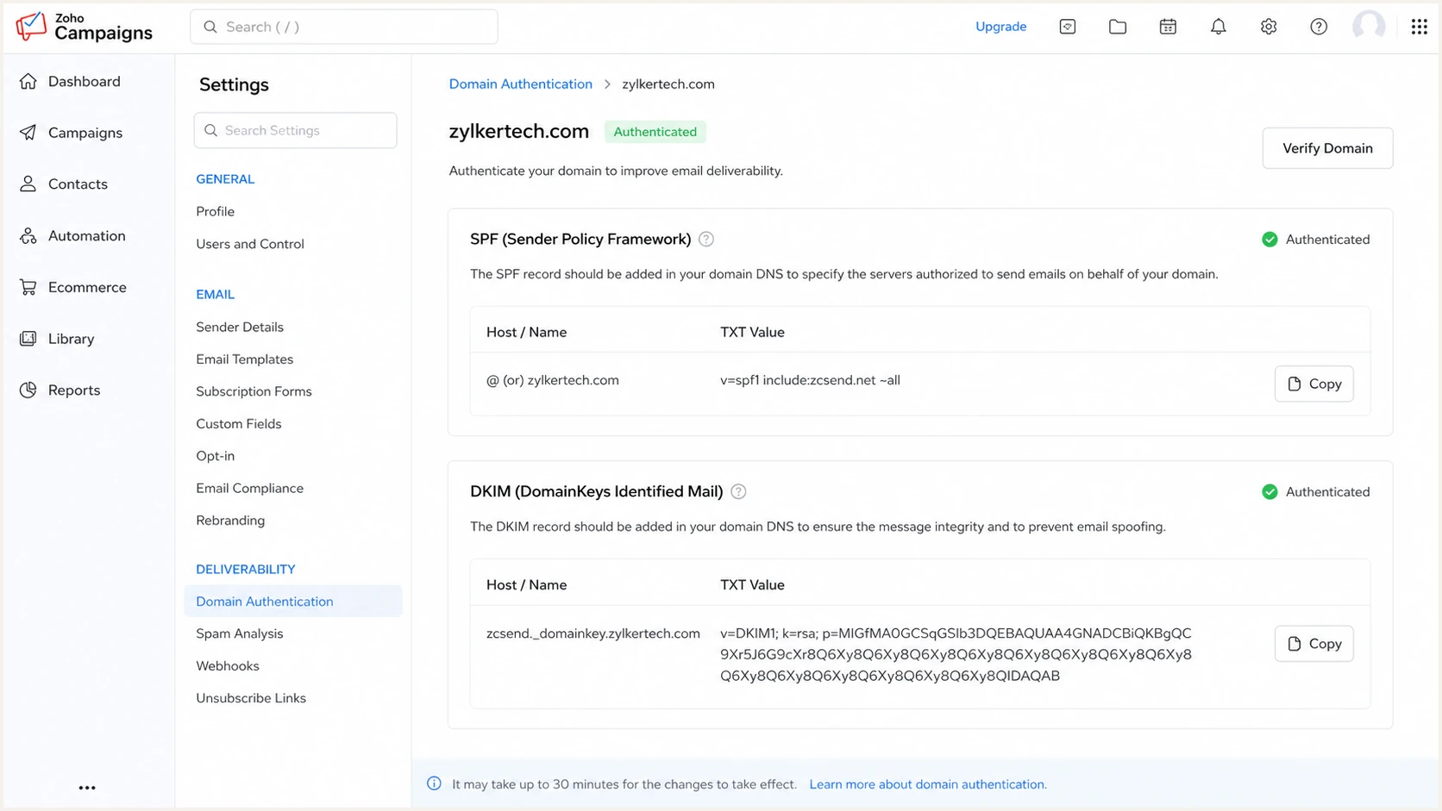Open Opt-in settings

click(215, 456)
